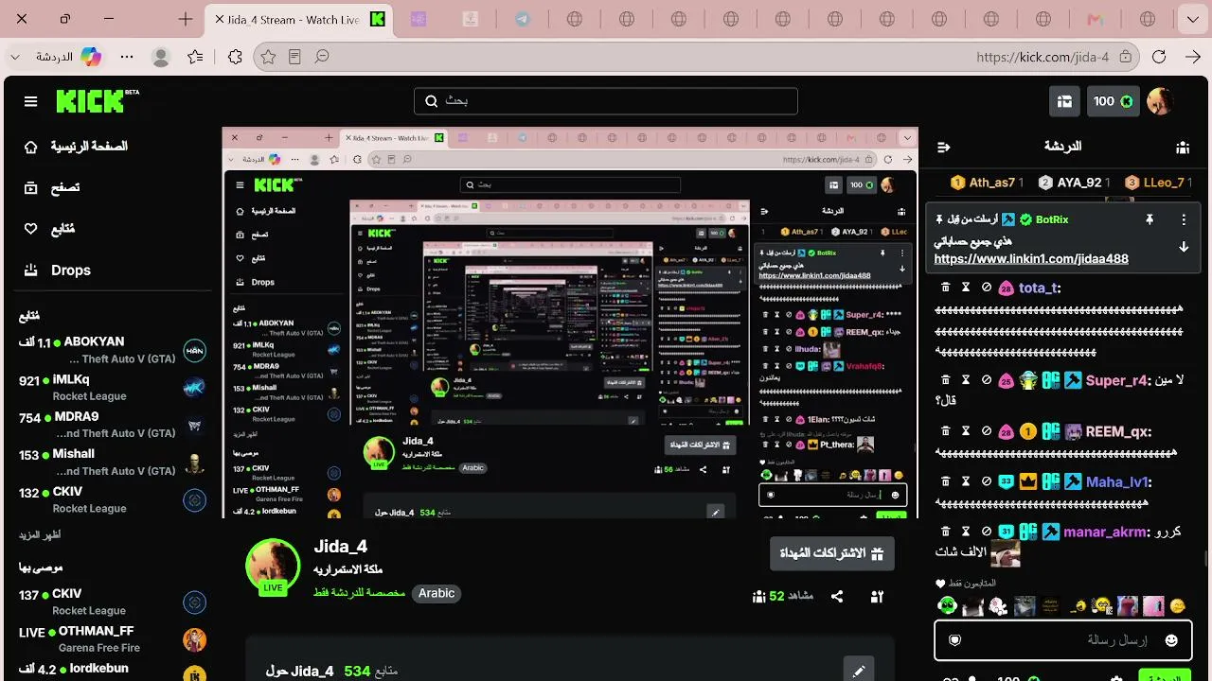The width and height of the screenshot is (1212, 681).
Task: Timeout Maha_lv1 with hourglass icon
Action: click(966, 481)
